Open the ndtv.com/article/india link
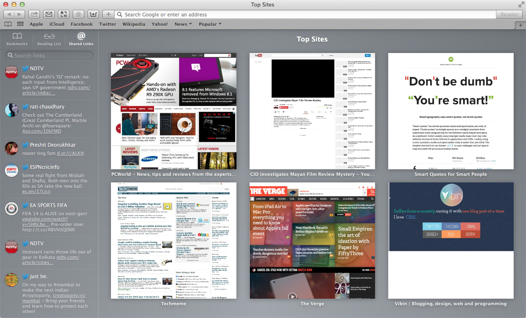The height and width of the screenshot is (318, 526). [x=56, y=90]
